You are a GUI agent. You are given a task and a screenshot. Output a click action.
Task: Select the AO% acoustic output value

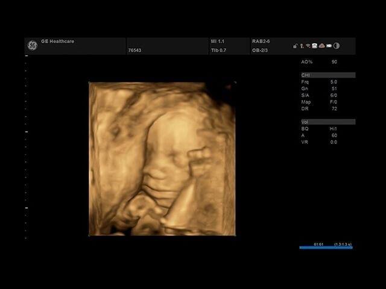(334, 62)
